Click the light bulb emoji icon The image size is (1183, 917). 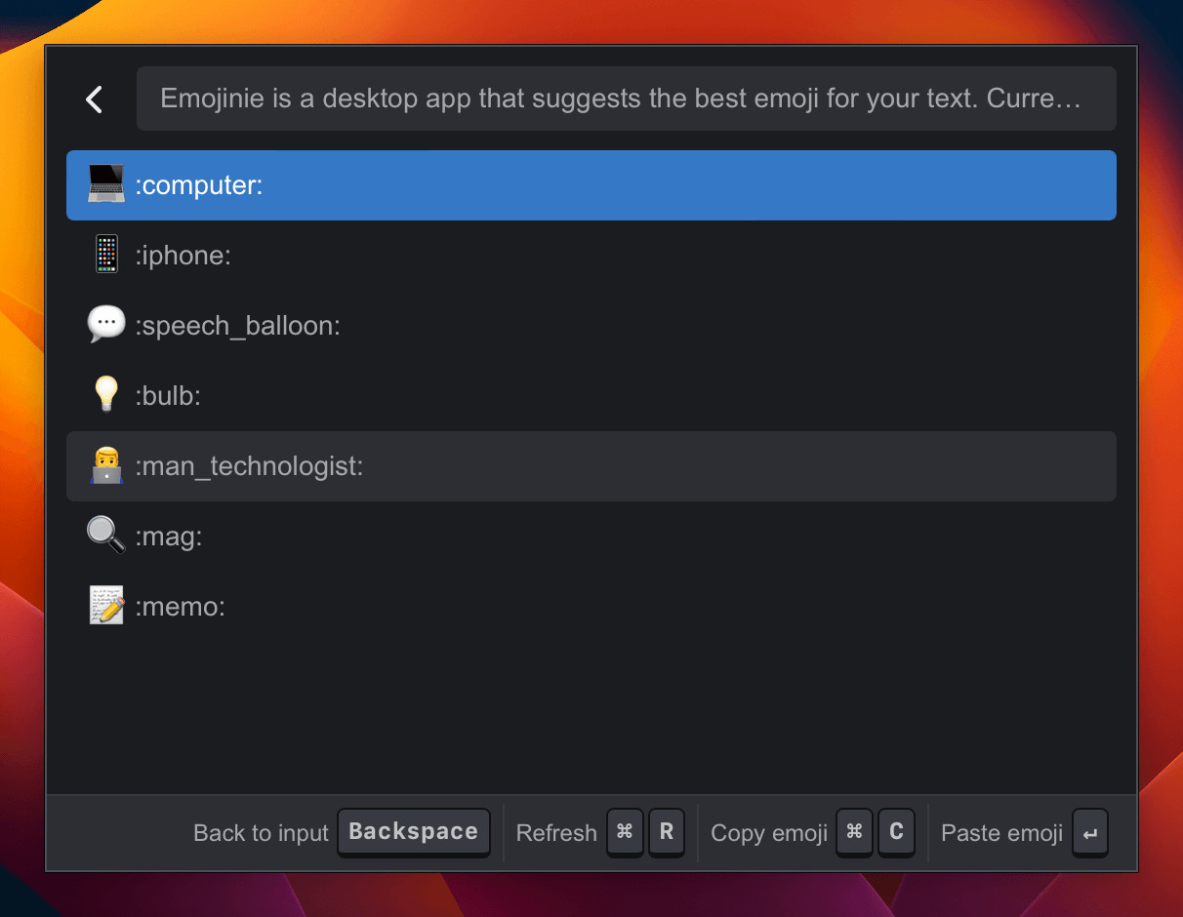tap(105, 395)
